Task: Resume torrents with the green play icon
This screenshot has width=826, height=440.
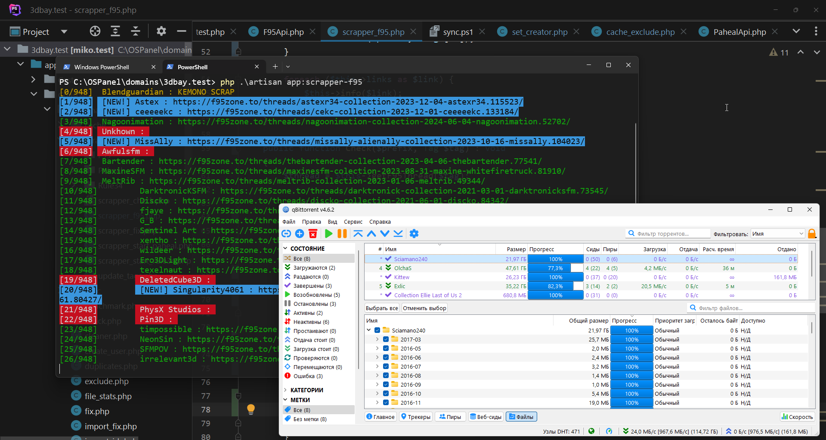Action: [329, 234]
